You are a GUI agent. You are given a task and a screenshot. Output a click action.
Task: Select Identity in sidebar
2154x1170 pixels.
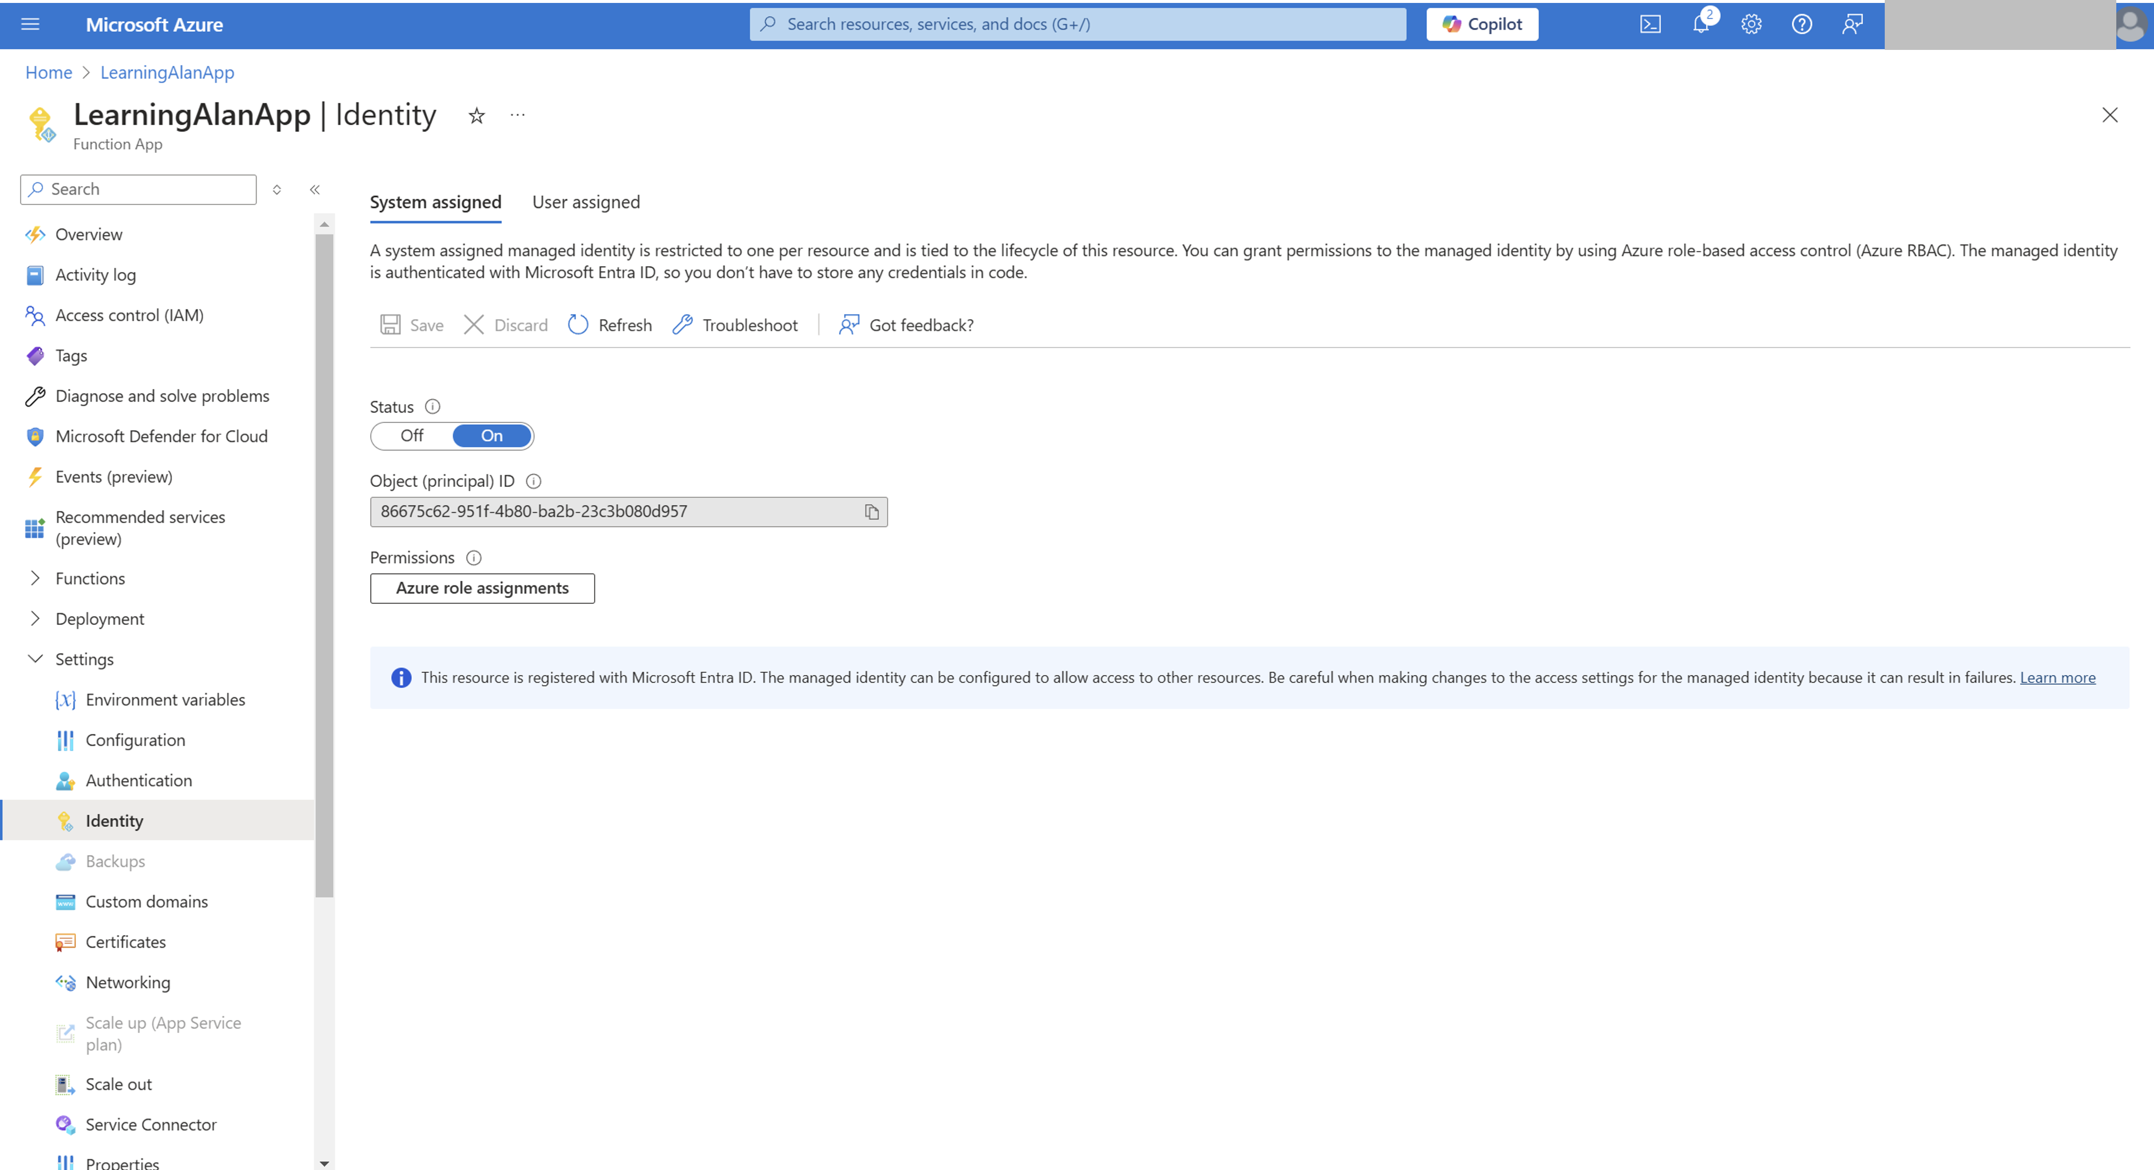coord(157,822)
